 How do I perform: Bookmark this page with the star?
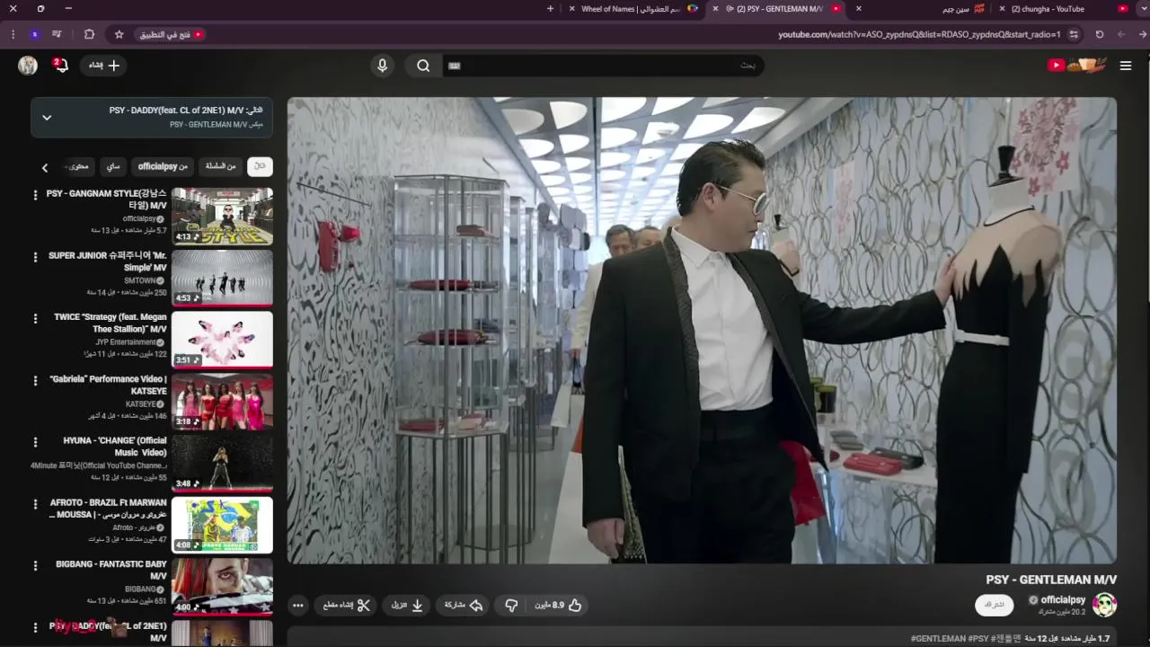pyautogui.click(x=119, y=34)
